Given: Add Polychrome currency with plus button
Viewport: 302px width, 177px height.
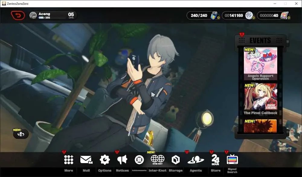Looking at the screenshot, I should [289, 18].
